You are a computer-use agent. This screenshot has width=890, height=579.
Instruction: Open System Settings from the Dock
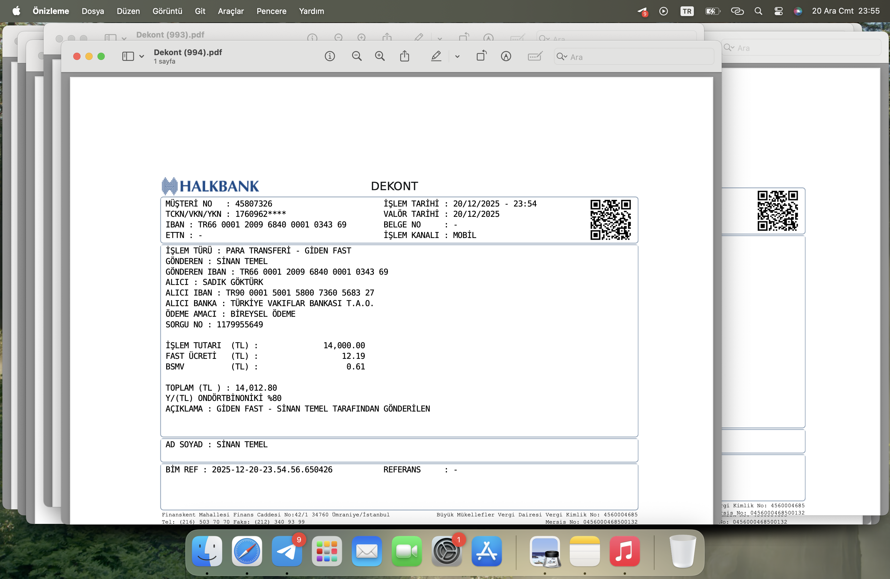pyautogui.click(x=447, y=551)
